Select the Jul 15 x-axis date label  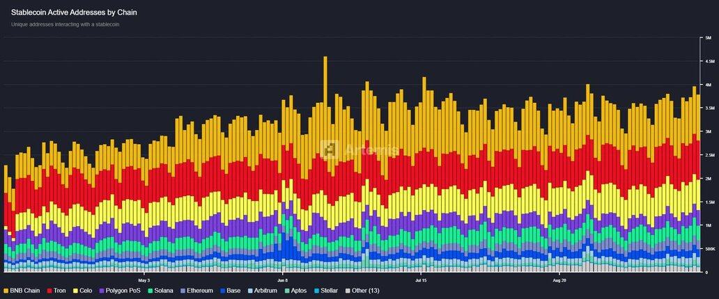pyautogui.click(x=422, y=280)
